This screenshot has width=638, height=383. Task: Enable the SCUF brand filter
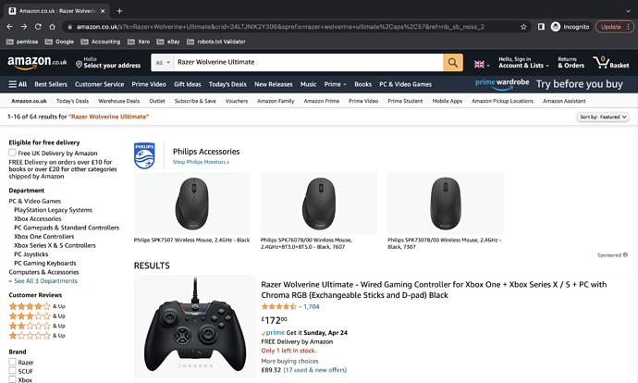tap(13, 371)
